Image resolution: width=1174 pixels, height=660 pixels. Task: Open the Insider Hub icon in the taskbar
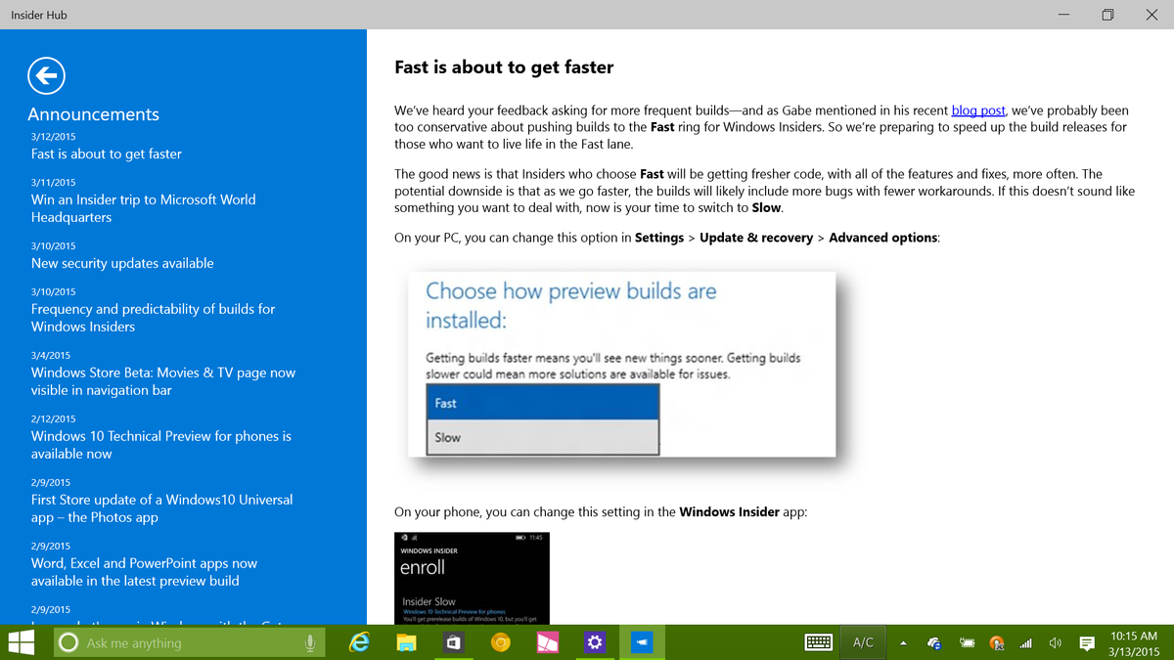[642, 642]
